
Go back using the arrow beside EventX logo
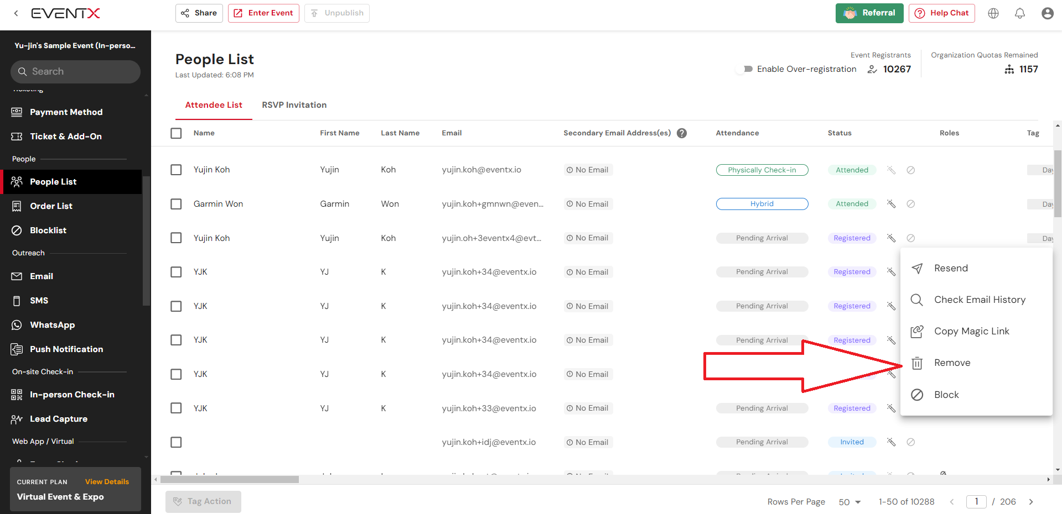(16, 13)
